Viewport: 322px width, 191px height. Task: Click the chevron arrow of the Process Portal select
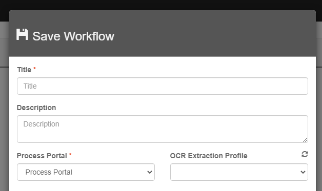tap(150, 172)
